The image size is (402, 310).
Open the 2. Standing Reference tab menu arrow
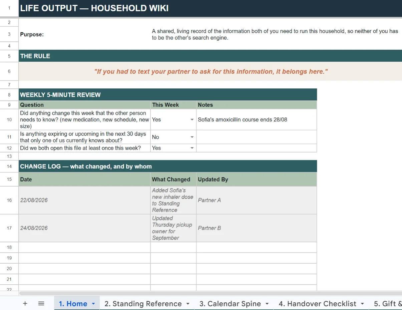click(188, 304)
